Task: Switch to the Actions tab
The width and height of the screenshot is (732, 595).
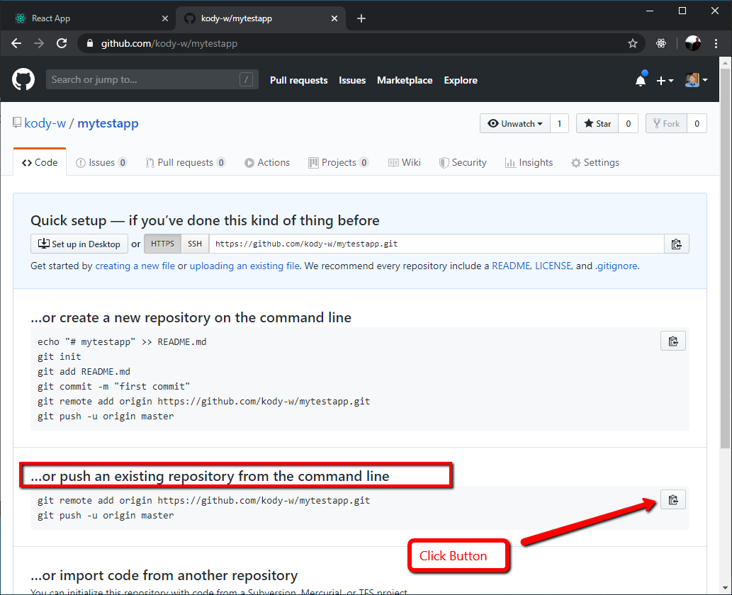Action: click(x=267, y=162)
